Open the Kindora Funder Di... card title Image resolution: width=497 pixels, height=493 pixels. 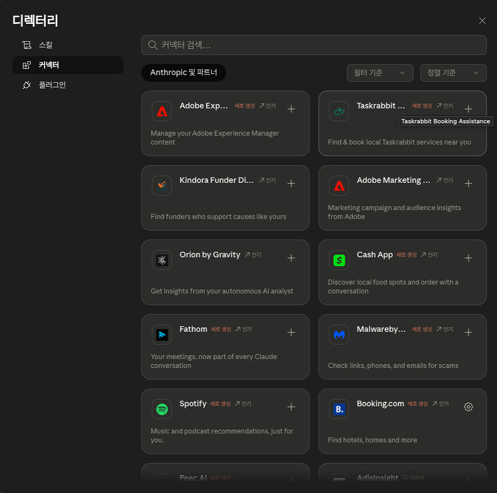pos(216,180)
